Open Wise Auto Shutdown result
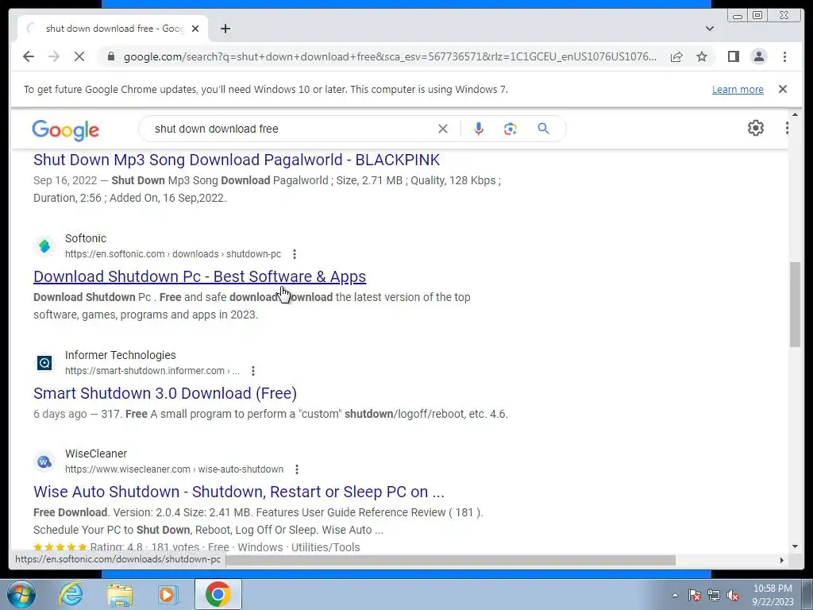 [x=238, y=492]
